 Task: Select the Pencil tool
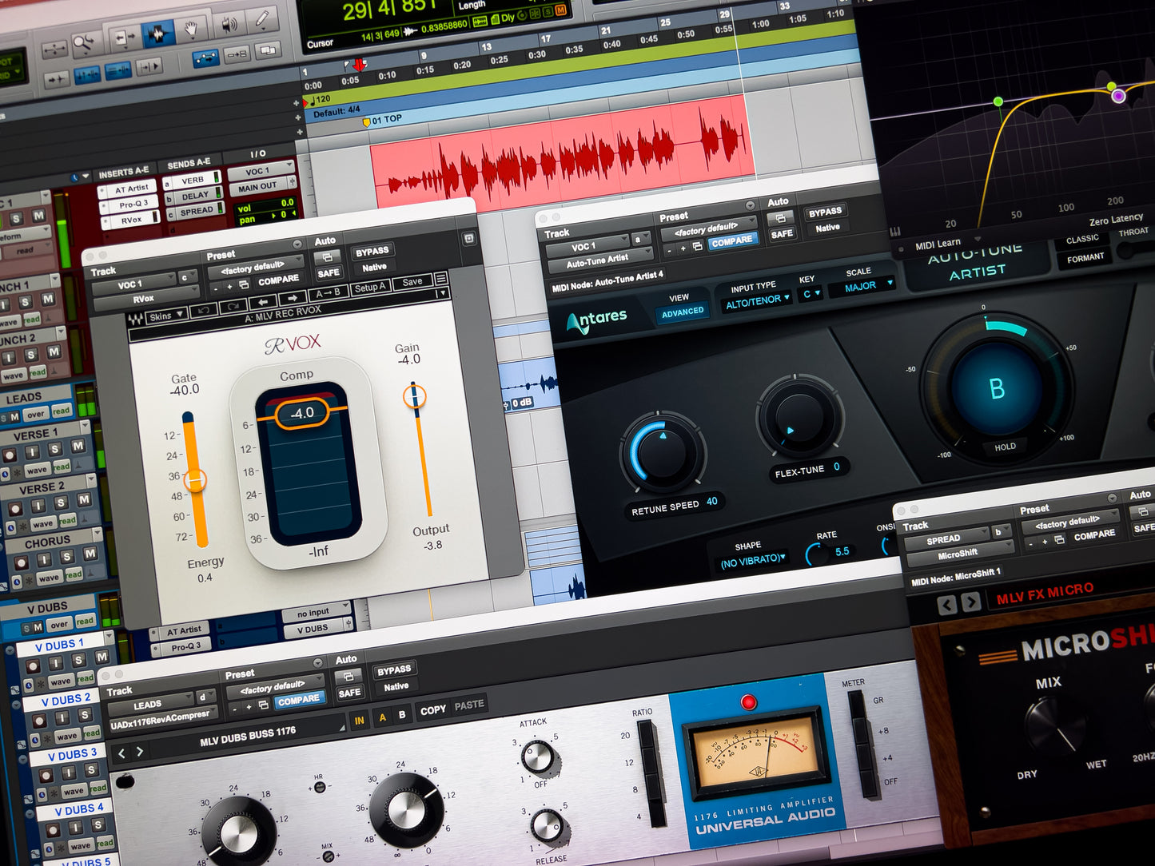coord(262,19)
